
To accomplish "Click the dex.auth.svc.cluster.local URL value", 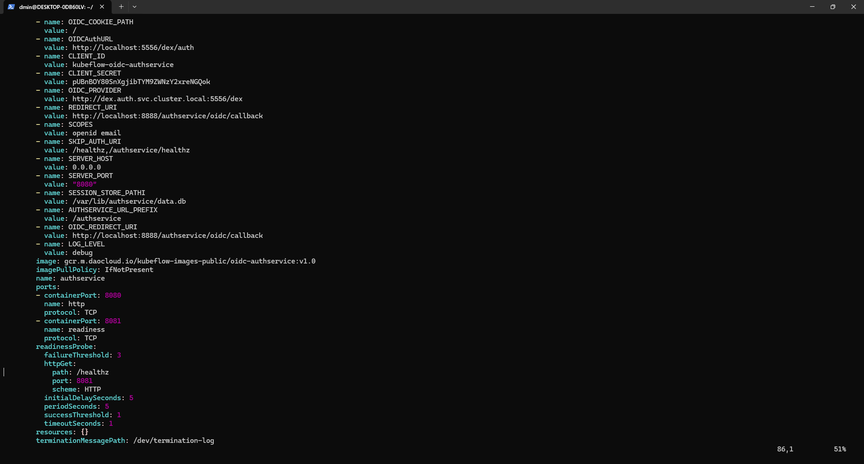I will pos(157,99).
